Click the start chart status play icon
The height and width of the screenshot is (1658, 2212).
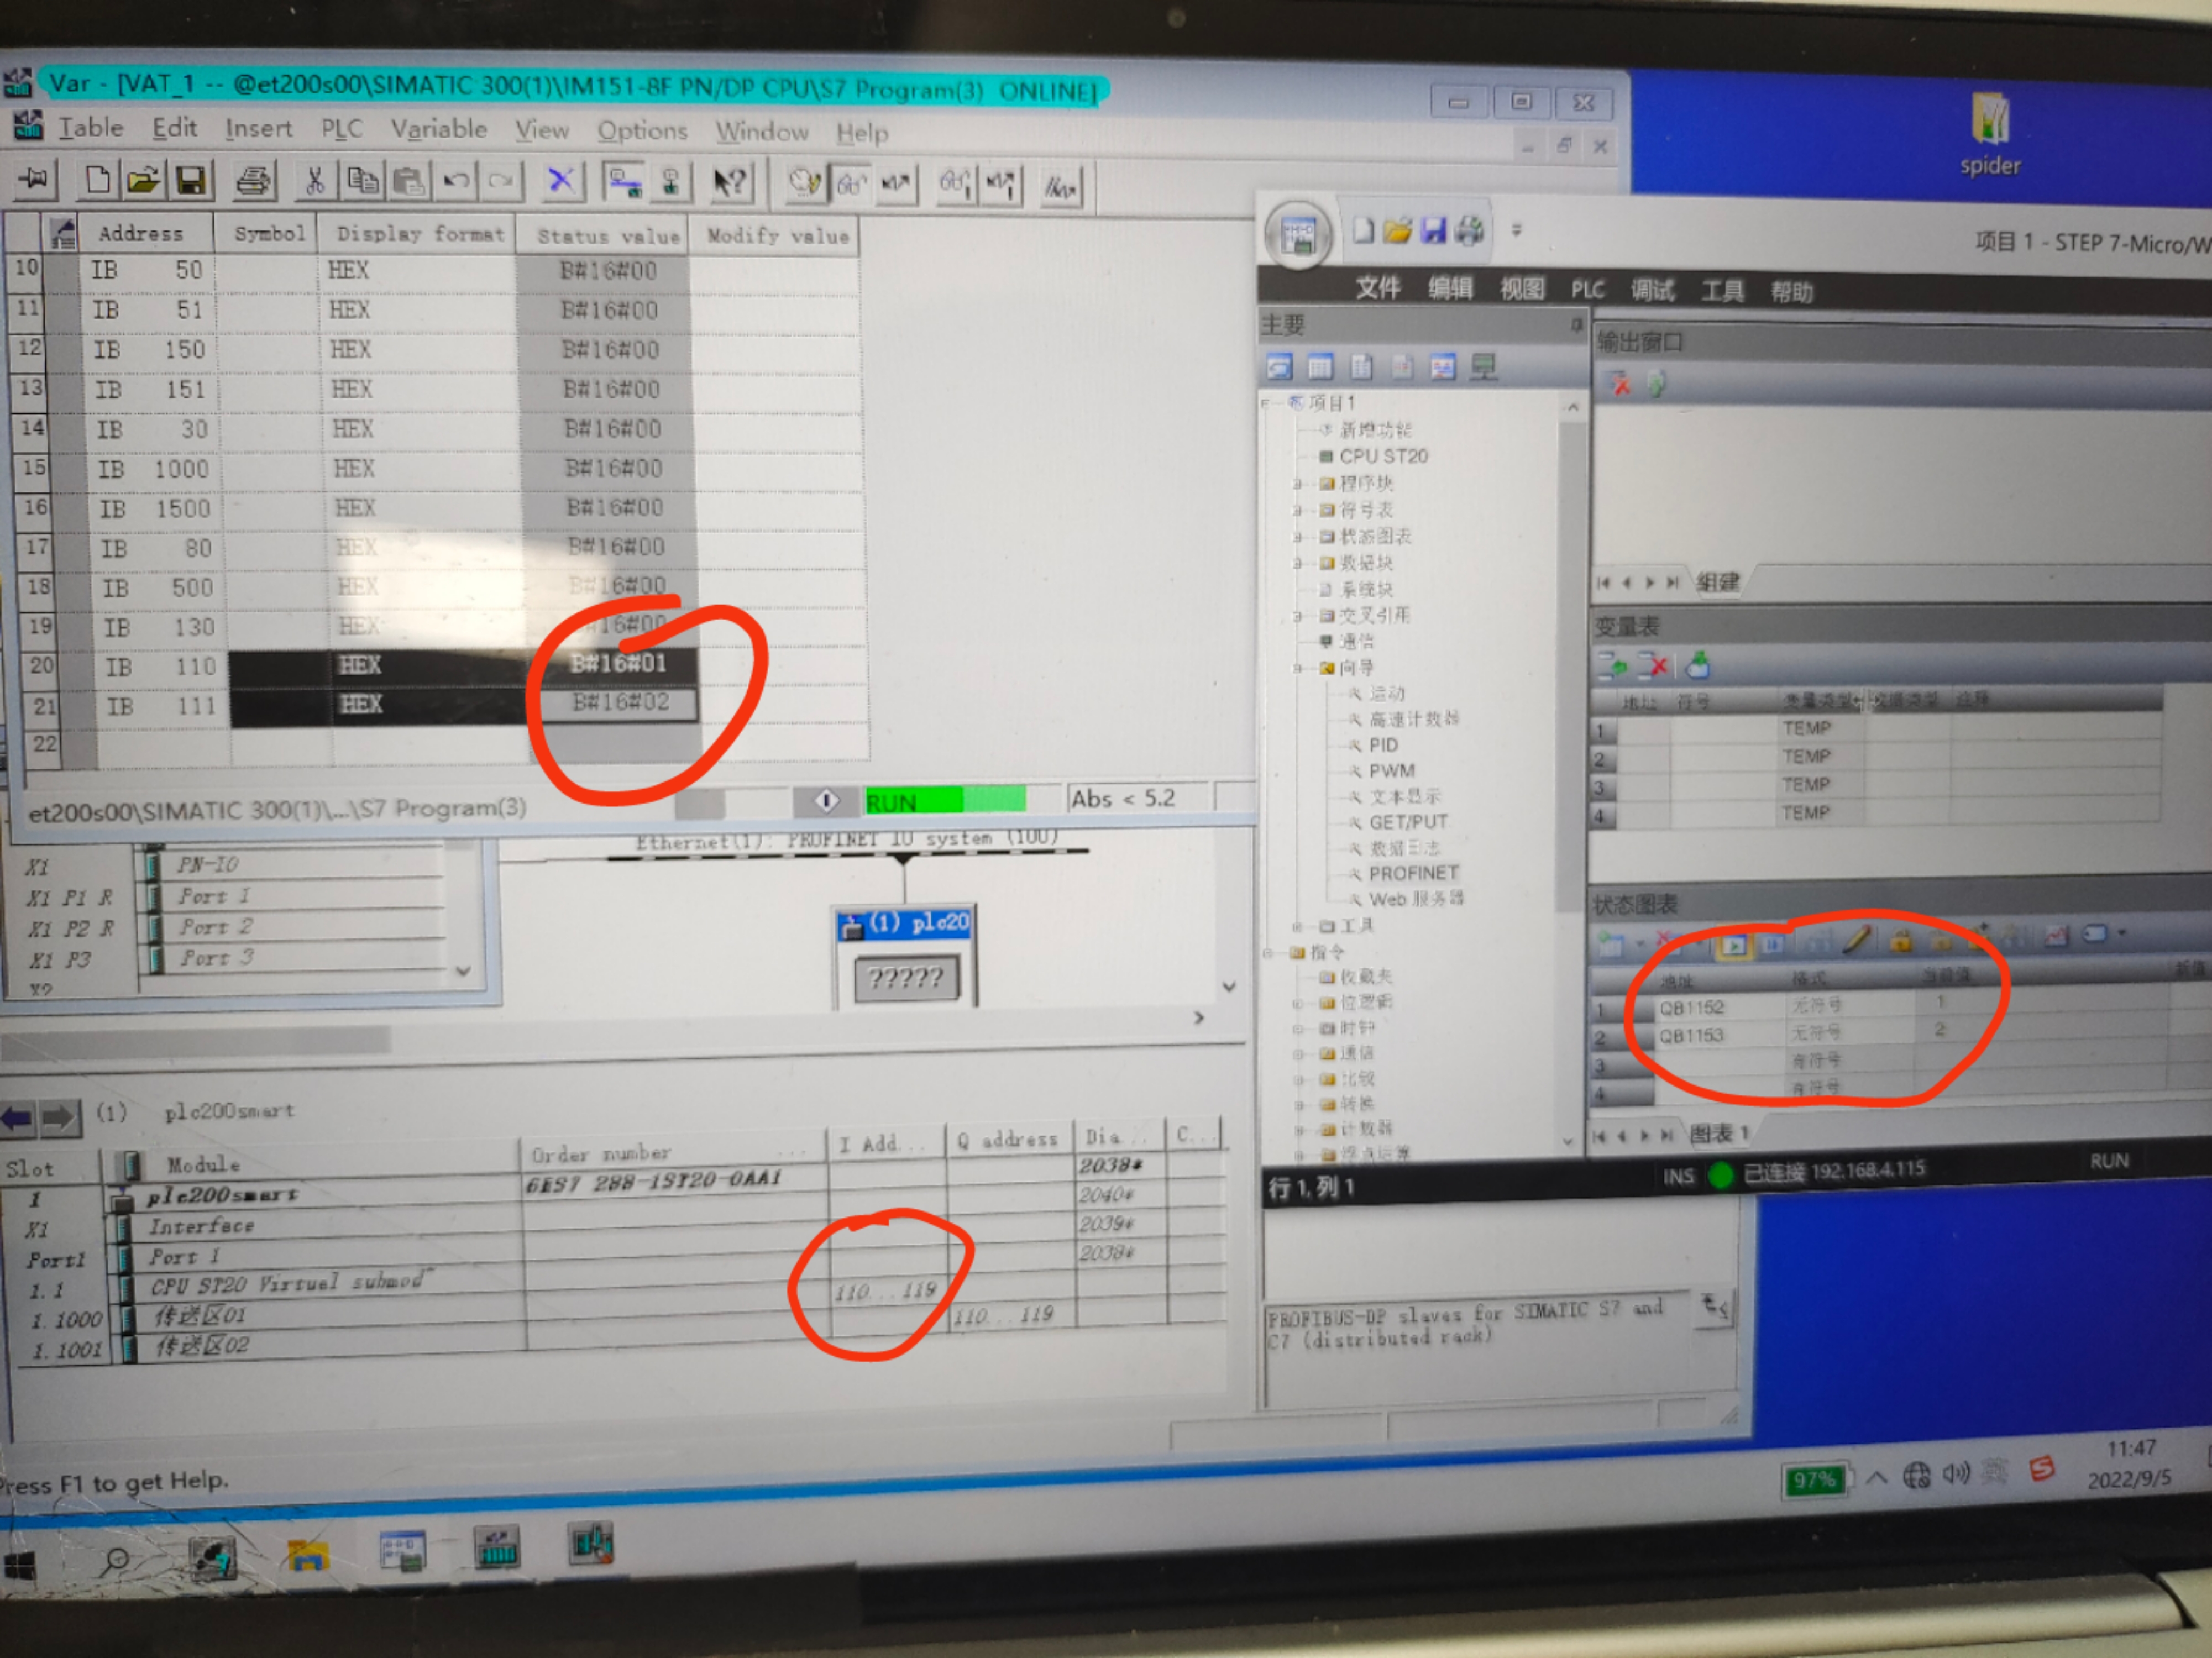coord(1734,943)
